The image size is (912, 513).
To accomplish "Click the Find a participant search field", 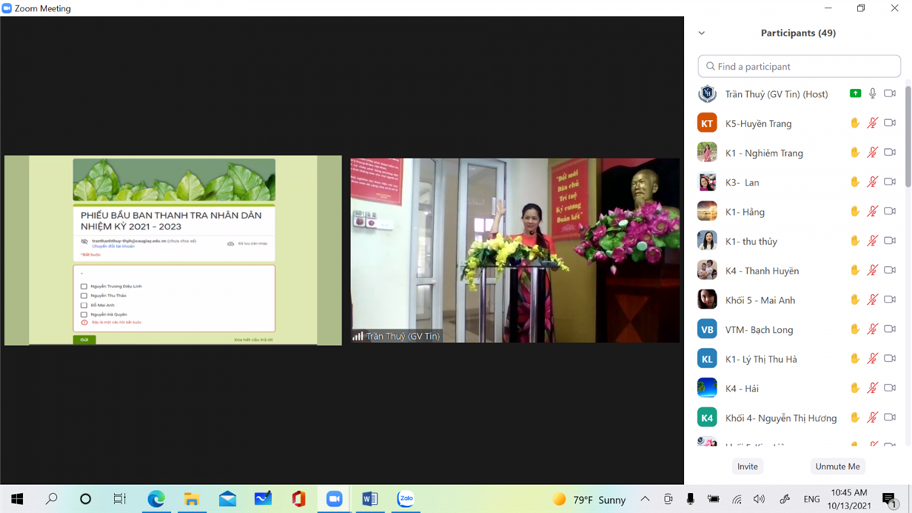I will (800, 66).
